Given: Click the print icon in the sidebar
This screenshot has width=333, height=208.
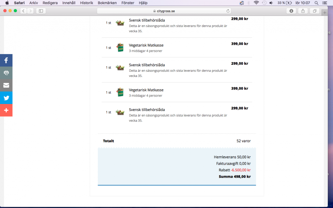Looking at the screenshot, I should point(6,73).
